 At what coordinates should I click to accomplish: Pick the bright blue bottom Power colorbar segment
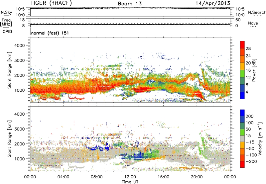click(242, 95)
